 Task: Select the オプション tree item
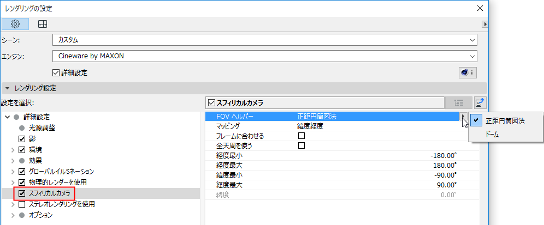[x=40, y=215]
